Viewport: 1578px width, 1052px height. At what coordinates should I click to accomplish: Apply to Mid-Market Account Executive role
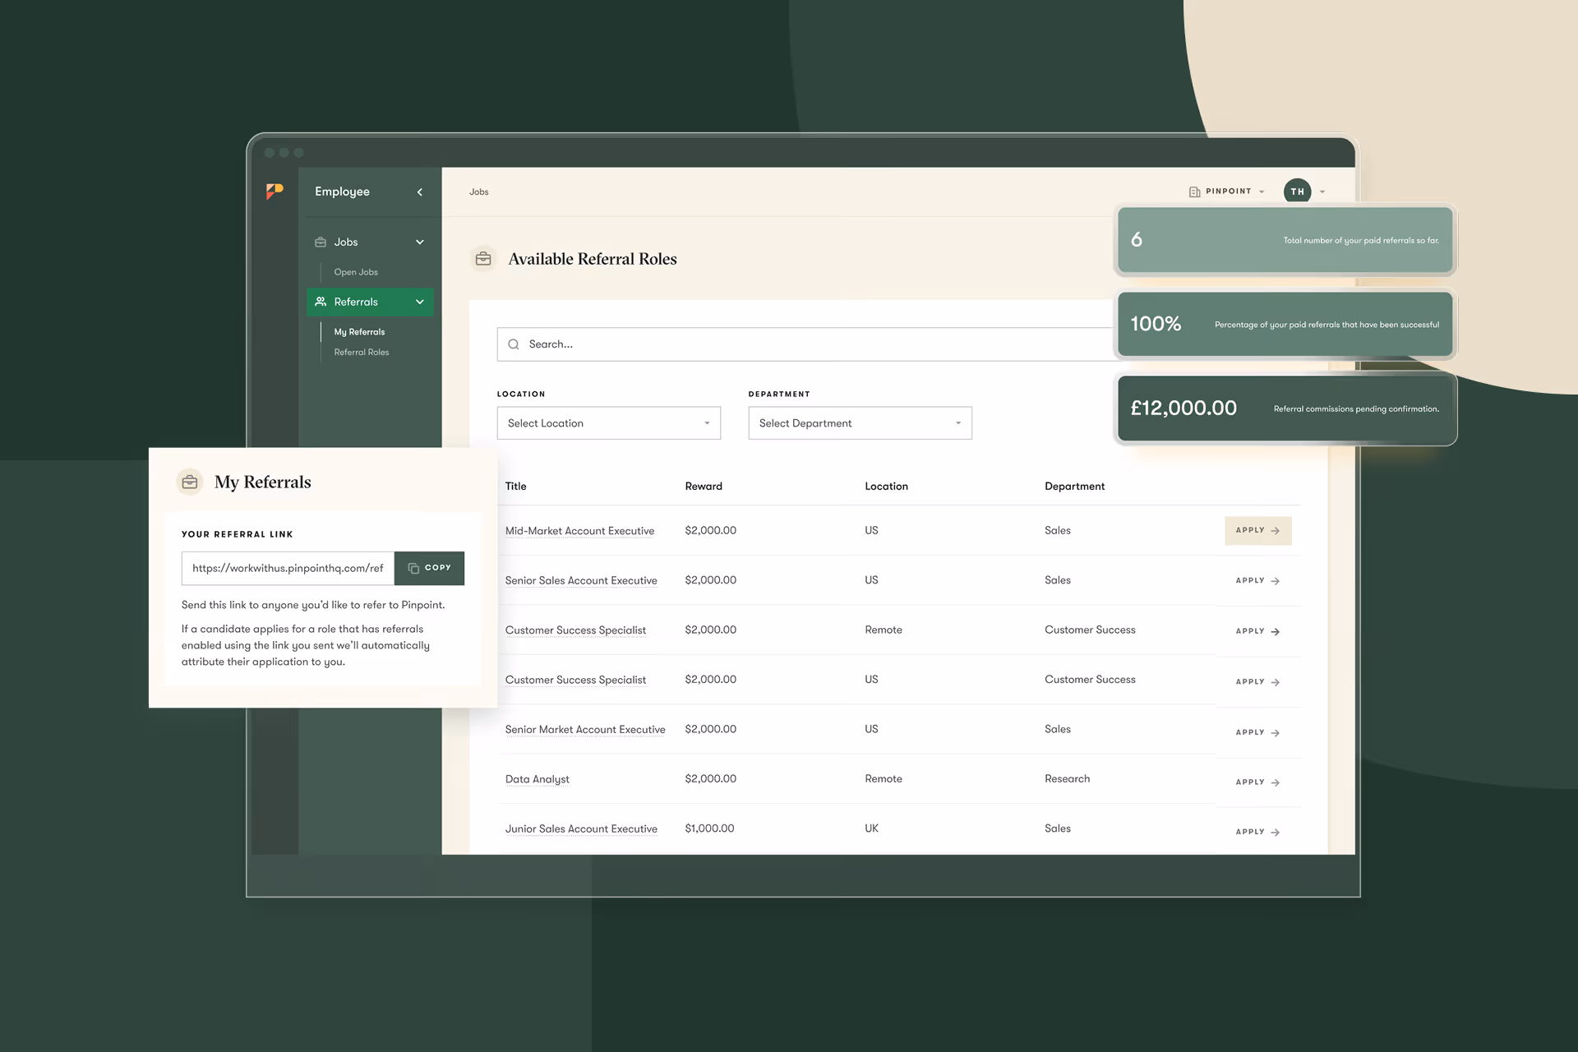click(x=1257, y=531)
